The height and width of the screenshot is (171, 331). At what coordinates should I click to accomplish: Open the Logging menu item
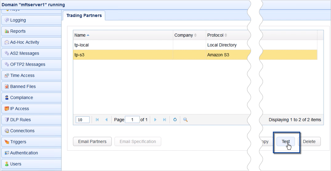tap(31, 20)
